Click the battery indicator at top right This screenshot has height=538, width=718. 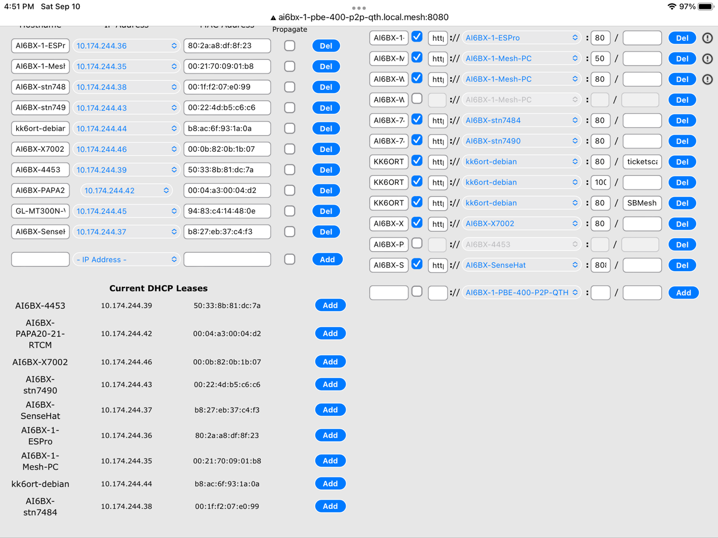click(x=704, y=7)
